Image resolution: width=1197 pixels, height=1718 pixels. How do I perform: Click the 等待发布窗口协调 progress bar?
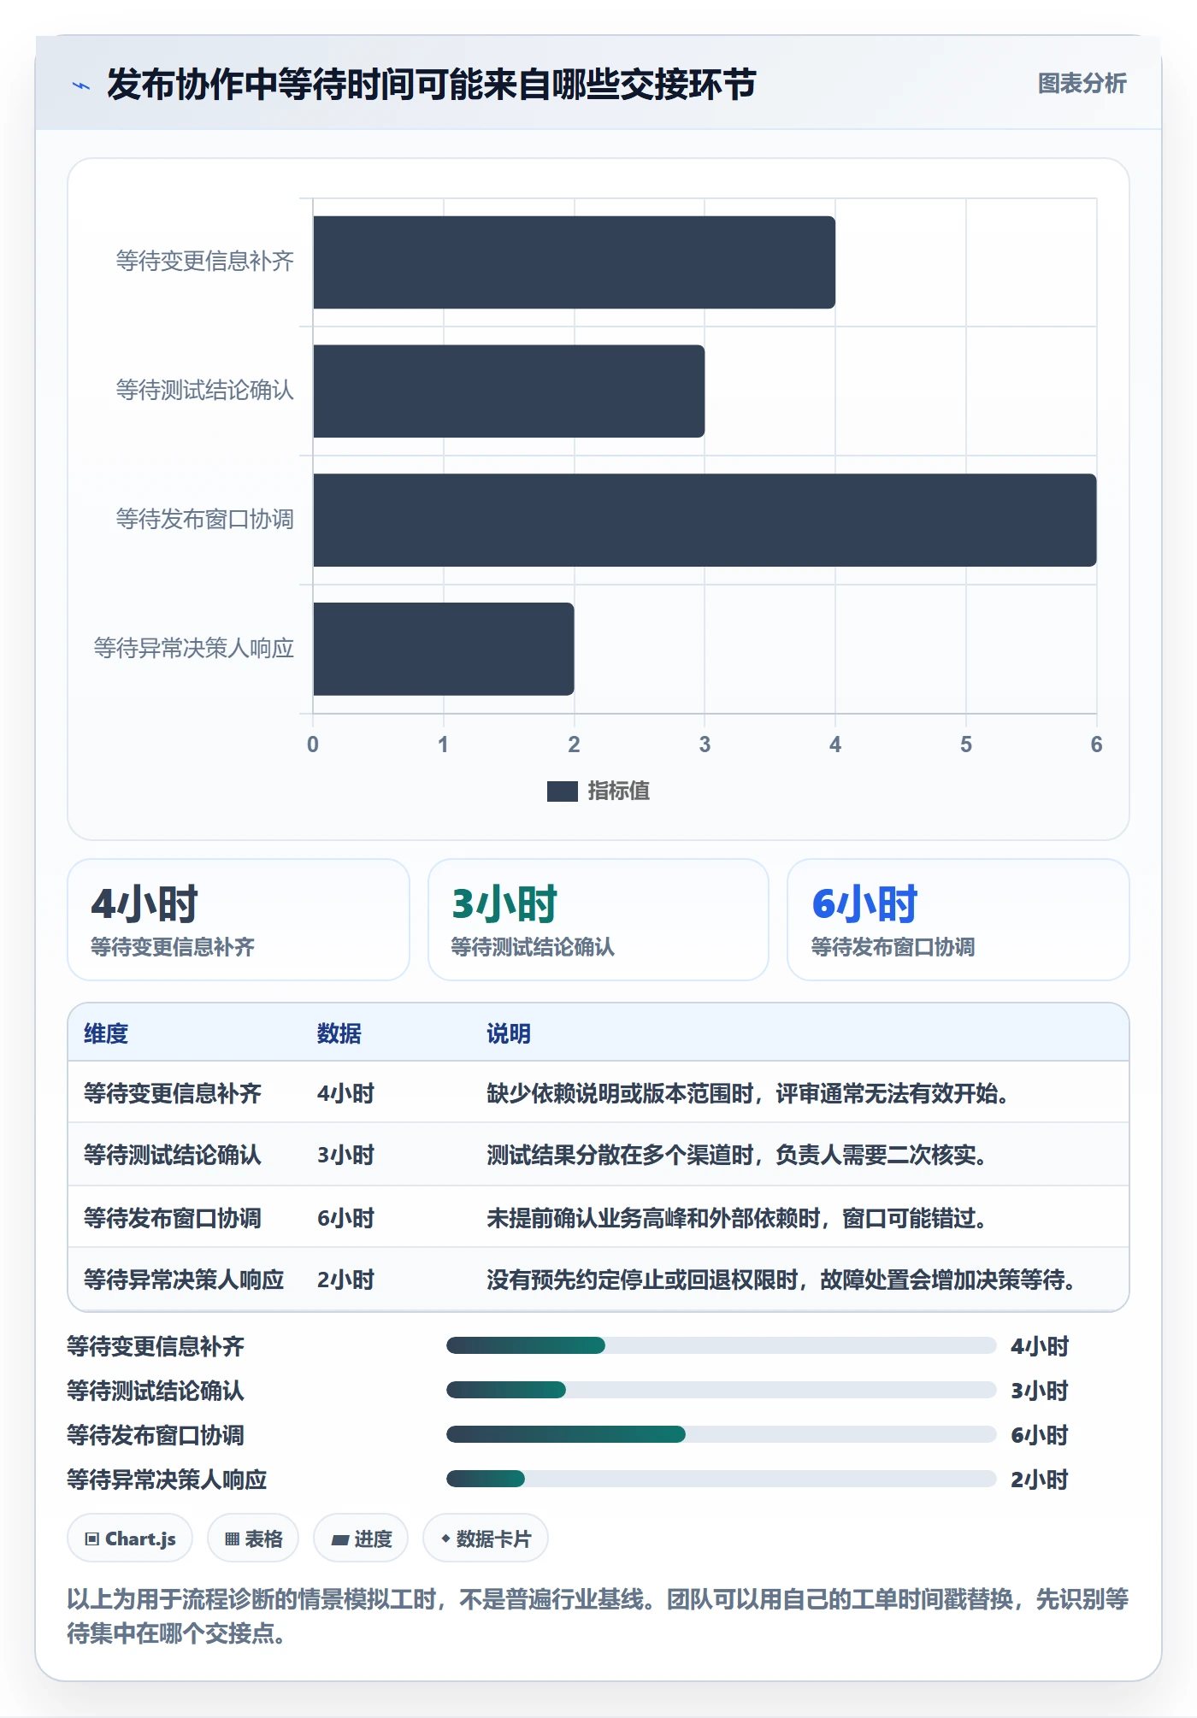click(x=721, y=1434)
